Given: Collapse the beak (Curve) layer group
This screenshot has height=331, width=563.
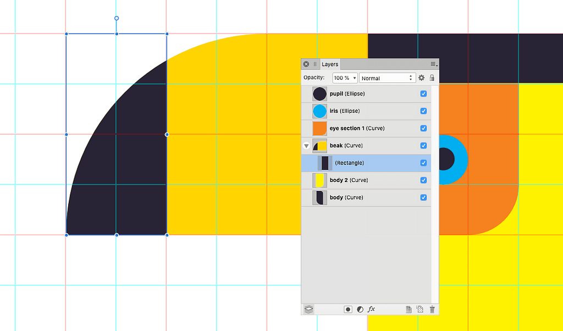Looking at the screenshot, I should coord(306,146).
